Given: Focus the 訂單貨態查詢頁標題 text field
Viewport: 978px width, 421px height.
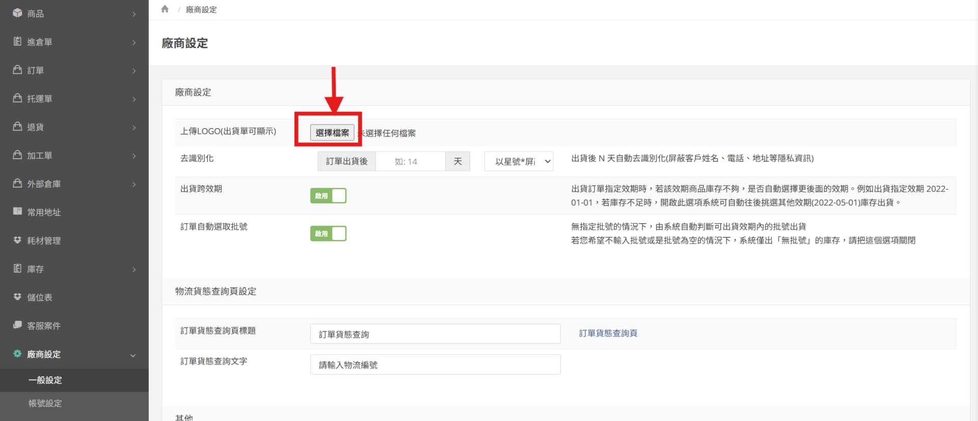Looking at the screenshot, I should [x=435, y=334].
